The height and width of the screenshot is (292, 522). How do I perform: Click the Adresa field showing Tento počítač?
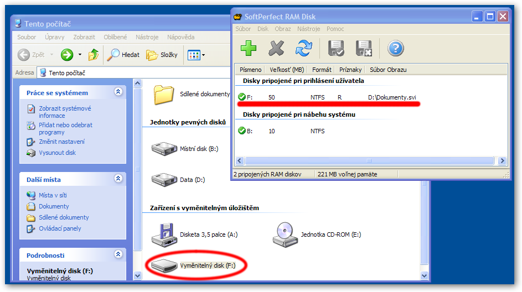click(134, 72)
